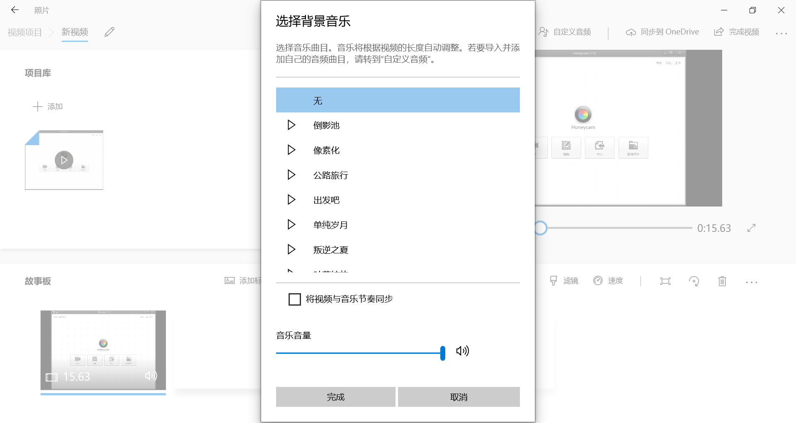Open storyboard more options menu
This screenshot has height=423, width=796.
pyautogui.click(x=751, y=282)
